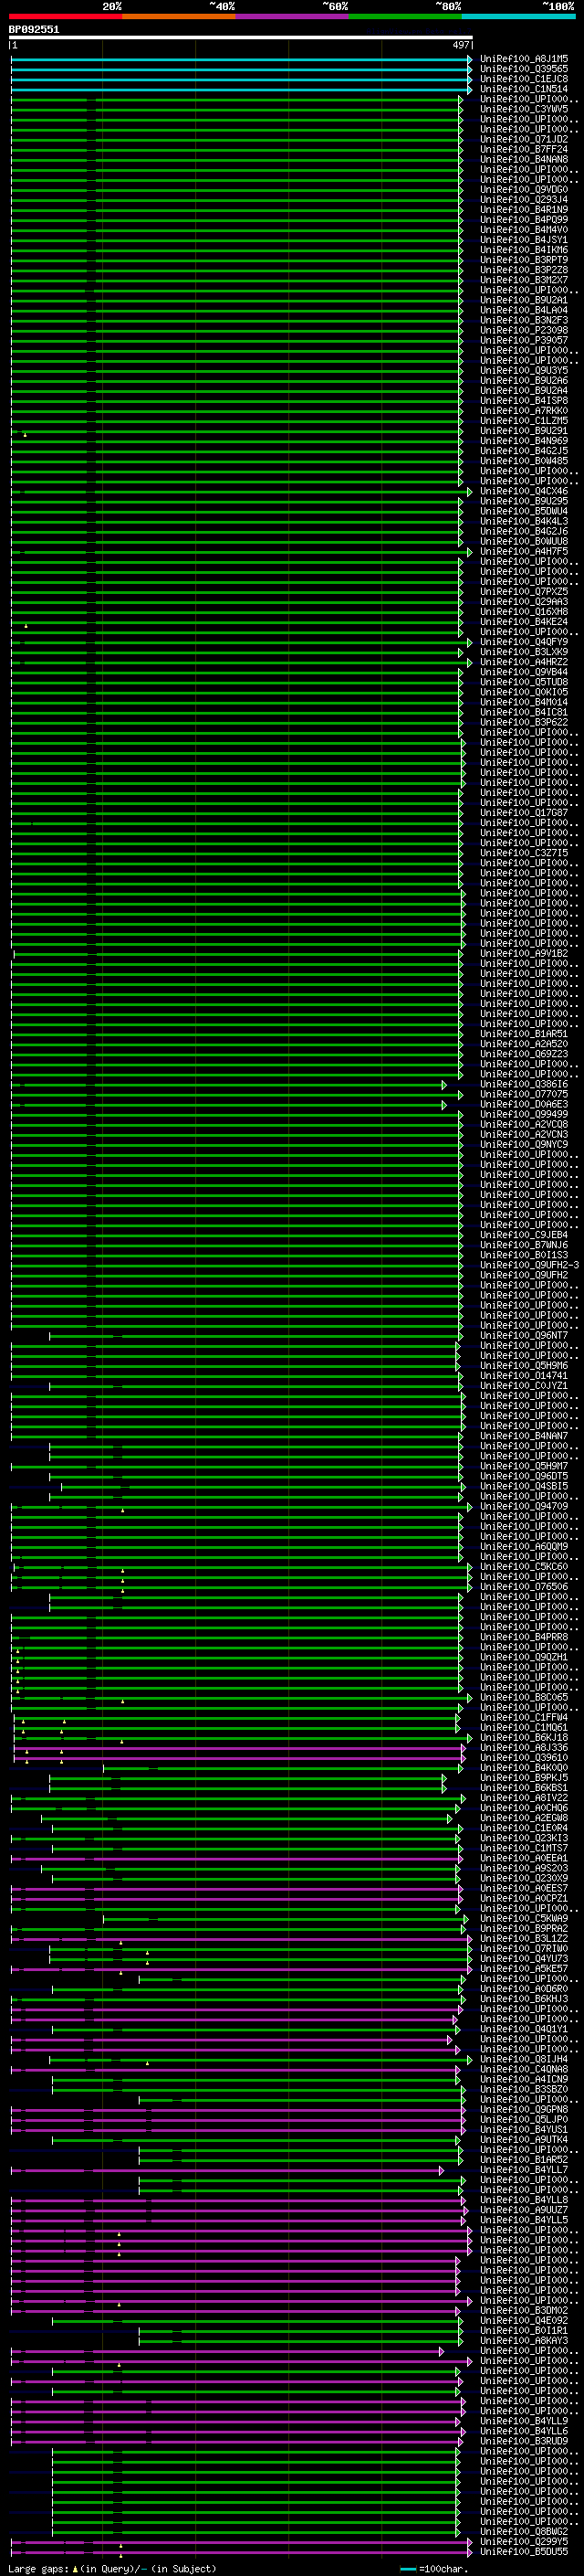Select the cyan alignment bar for UniRef100_A8J1M5
The height and width of the screenshot is (2576, 584).
[x=241, y=60]
